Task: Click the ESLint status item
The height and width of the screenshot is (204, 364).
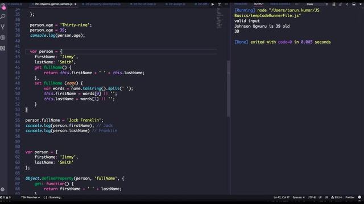Action: tap(337, 197)
